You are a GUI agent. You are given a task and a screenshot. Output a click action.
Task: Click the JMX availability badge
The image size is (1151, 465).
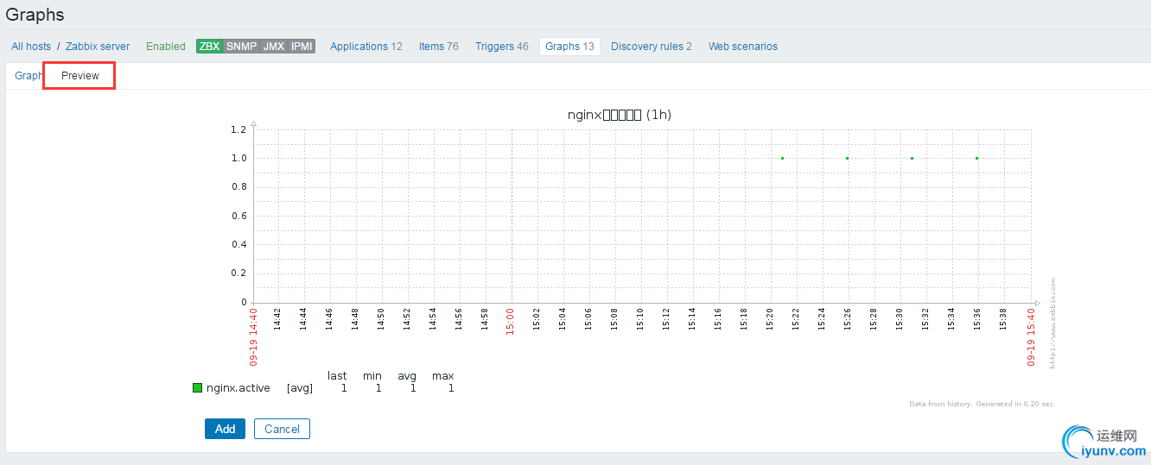pos(273,47)
